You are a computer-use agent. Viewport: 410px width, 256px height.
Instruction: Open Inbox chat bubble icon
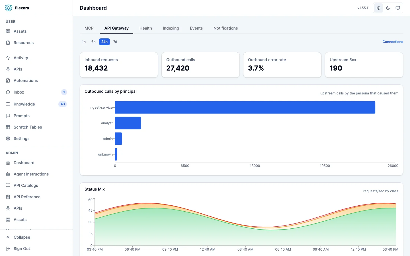coord(8,92)
